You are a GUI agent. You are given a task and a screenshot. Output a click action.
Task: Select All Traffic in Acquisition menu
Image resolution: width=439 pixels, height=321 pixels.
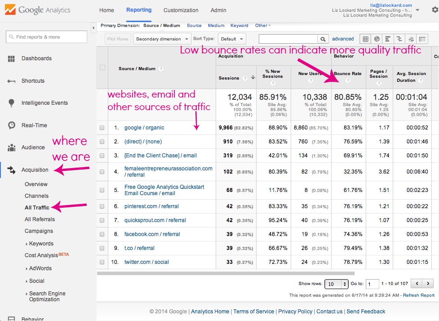tap(37, 208)
